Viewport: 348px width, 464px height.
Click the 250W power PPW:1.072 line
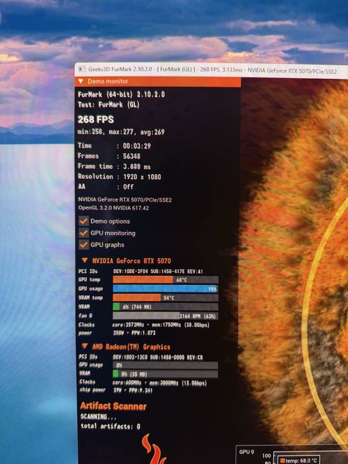pyautogui.click(x=117, y=333)
